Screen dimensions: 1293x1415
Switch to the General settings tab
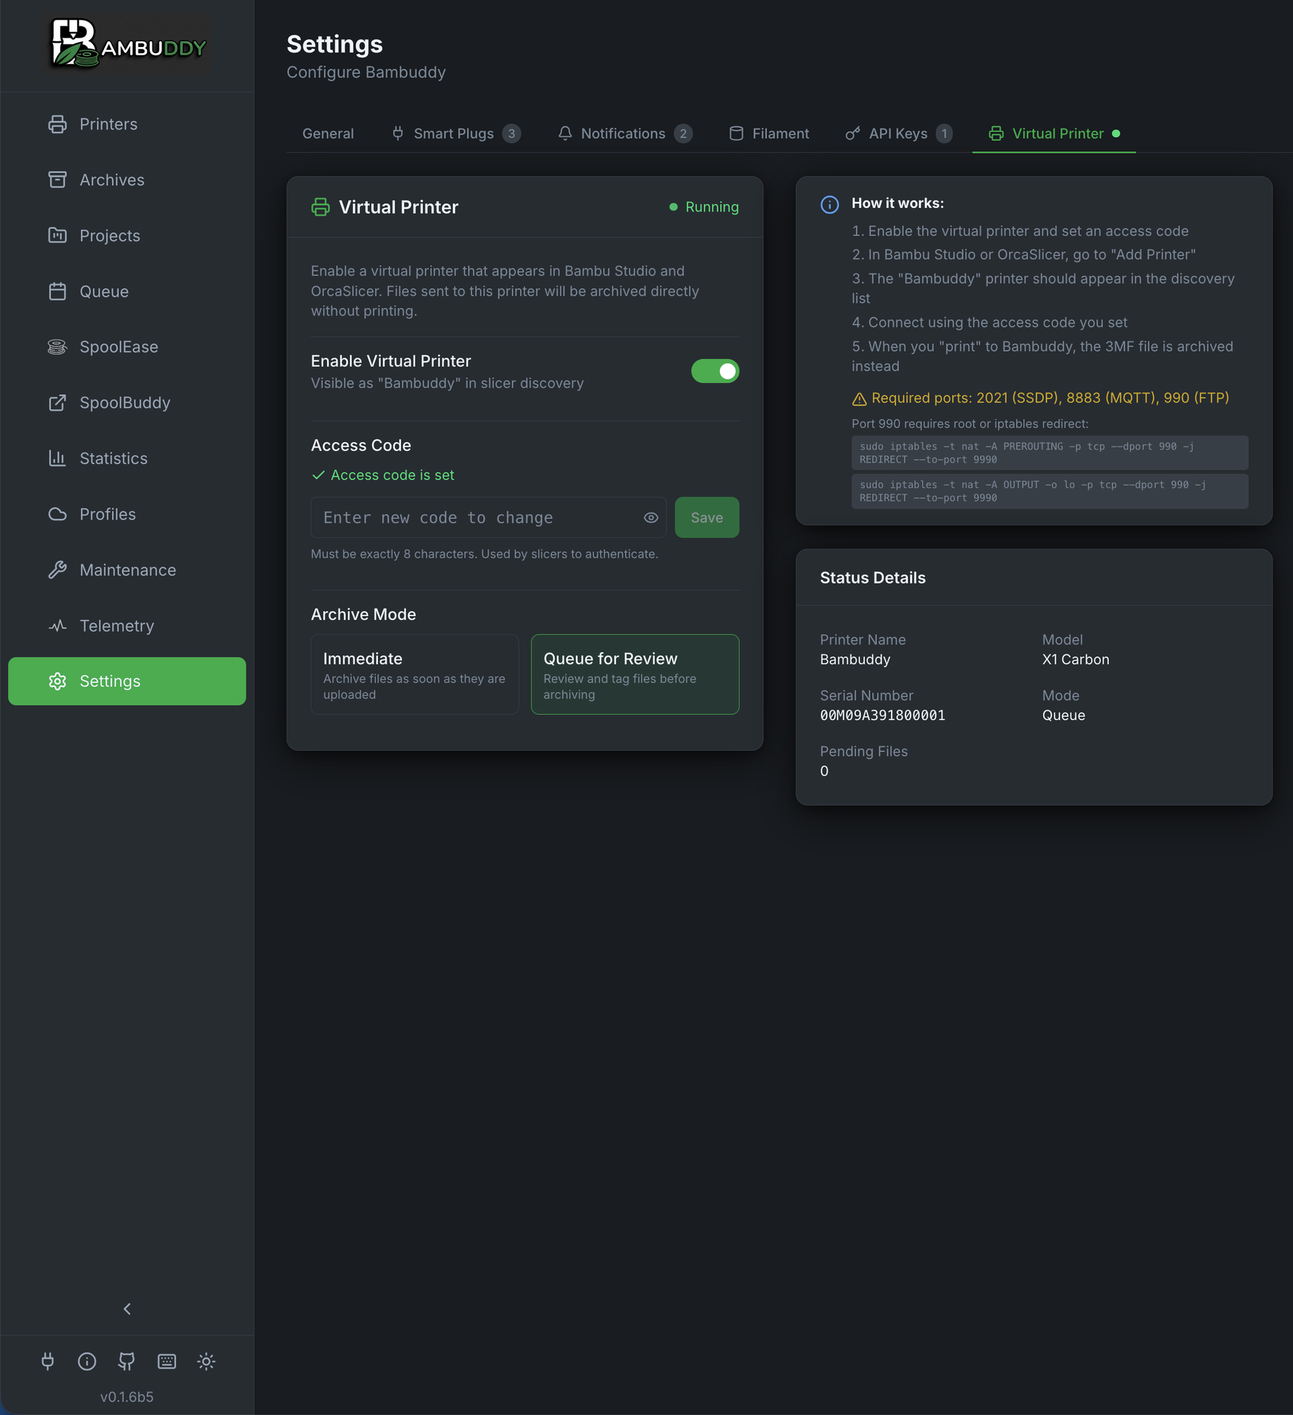coord(327,133)
